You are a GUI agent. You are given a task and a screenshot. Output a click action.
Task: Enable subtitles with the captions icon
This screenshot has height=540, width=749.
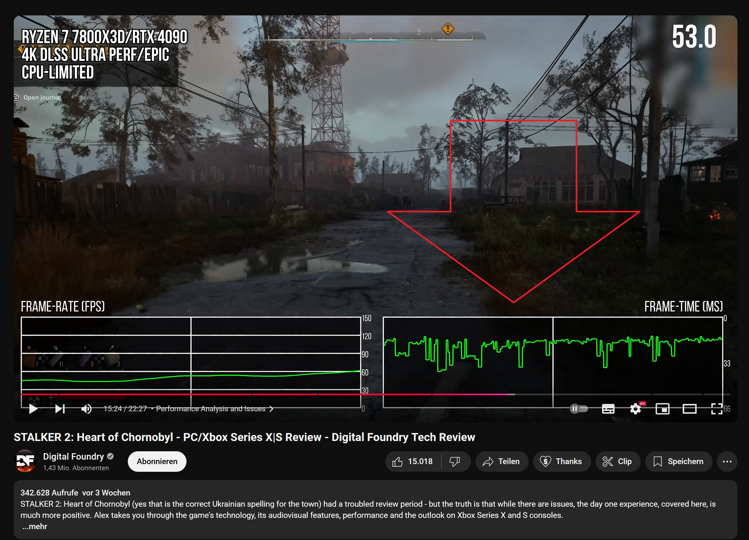pos(608,409)
